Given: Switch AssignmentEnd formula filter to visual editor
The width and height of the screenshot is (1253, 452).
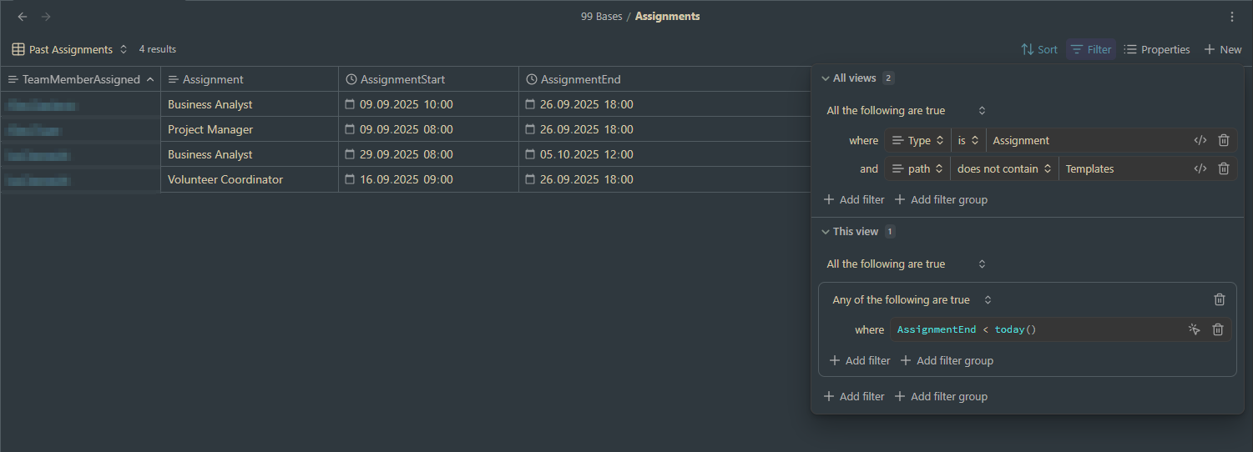Looking at the screenshot, I should 1195,329.
